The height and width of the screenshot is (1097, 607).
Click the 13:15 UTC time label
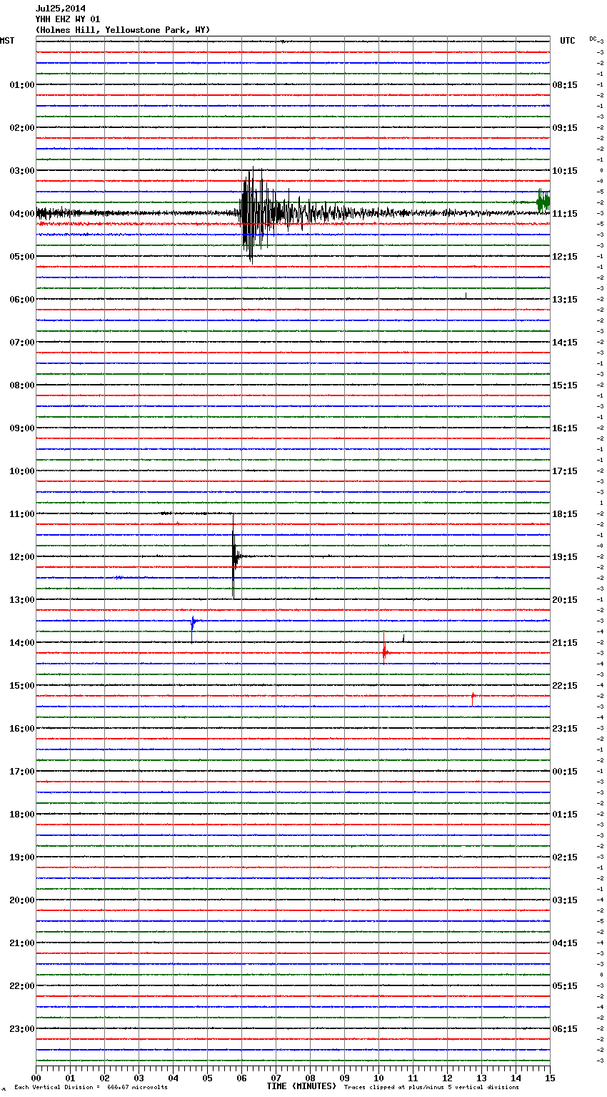[x=565, y=300]
